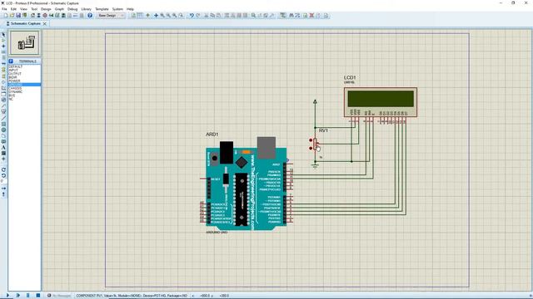Click the Open Project toolbar icon
This screenshot has width=533, height=299.
12,16
